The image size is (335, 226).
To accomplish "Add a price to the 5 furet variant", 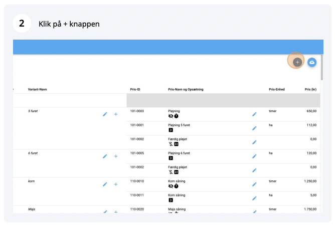I will tap(115, 114).
